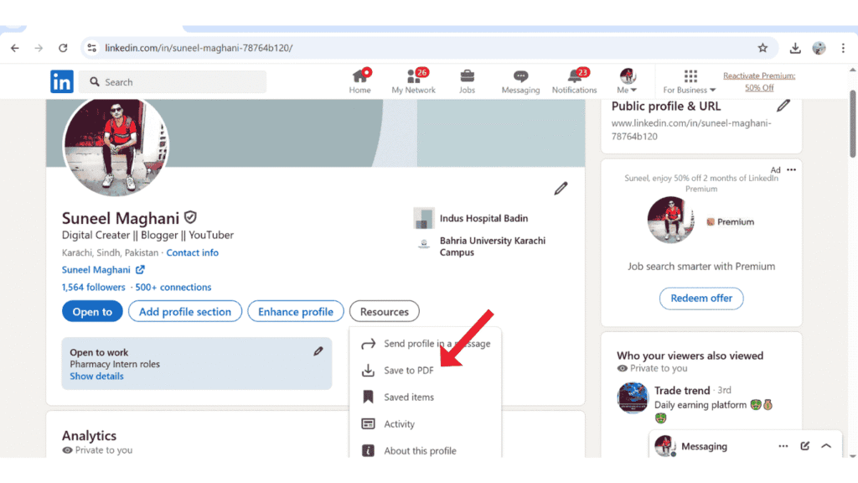Edit Public profile & URL pencil

783,106
